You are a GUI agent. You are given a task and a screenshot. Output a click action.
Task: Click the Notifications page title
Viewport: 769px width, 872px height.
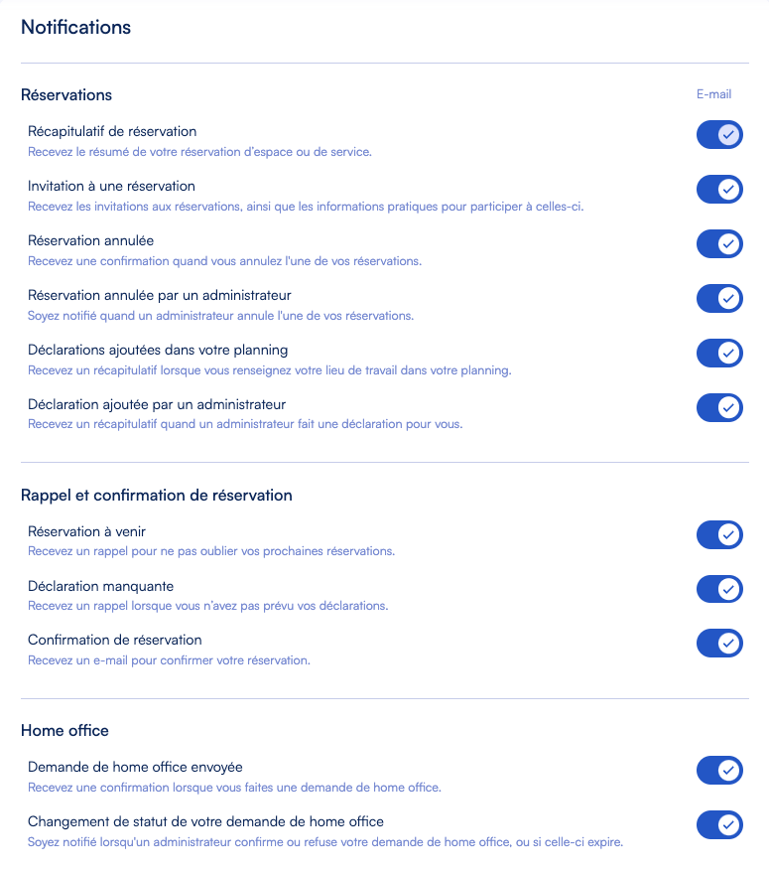point(76,28)
